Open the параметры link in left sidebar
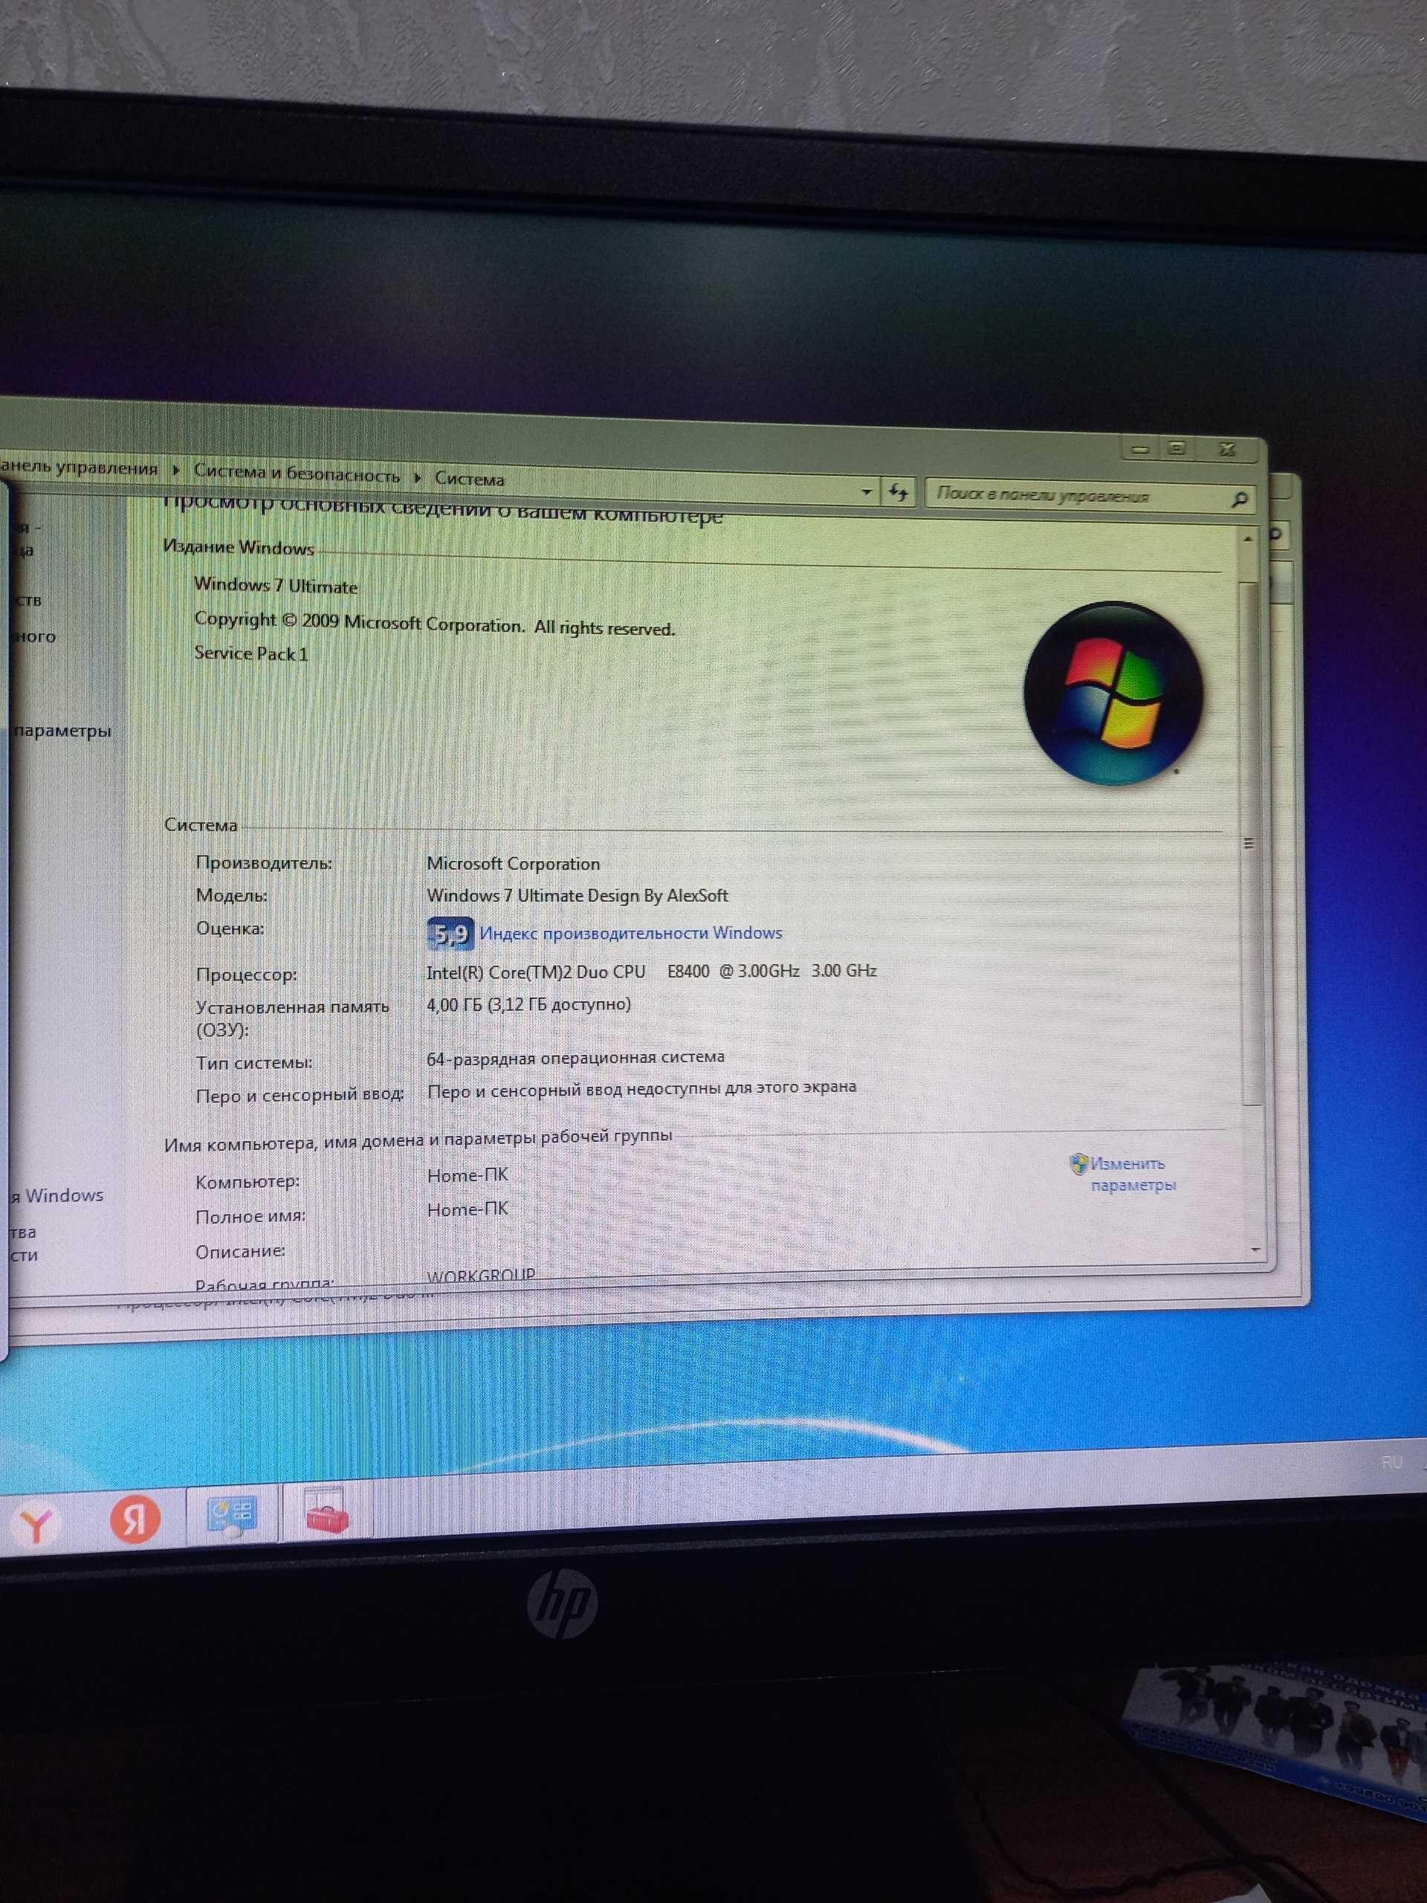This screenshot has width=1427, height=1903. [x=62, y=731]
